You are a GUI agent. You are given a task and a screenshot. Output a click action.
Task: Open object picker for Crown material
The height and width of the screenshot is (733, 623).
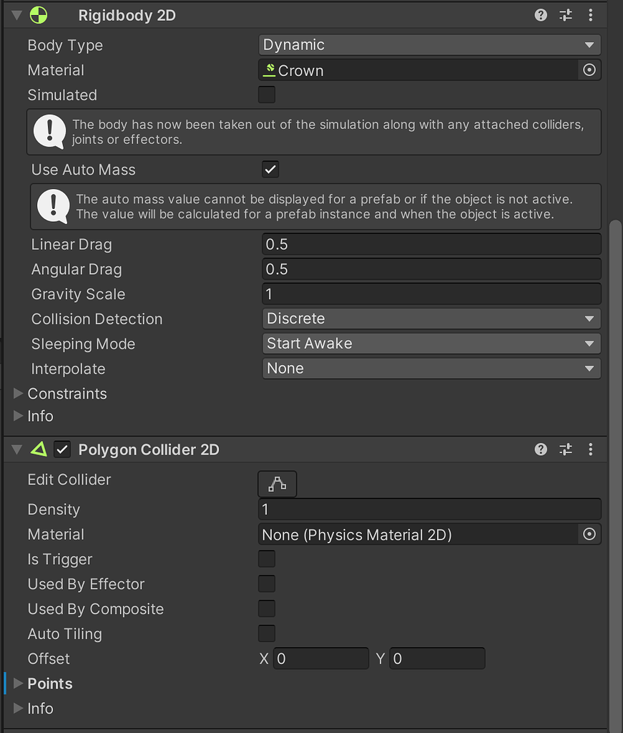pos(589,70)
